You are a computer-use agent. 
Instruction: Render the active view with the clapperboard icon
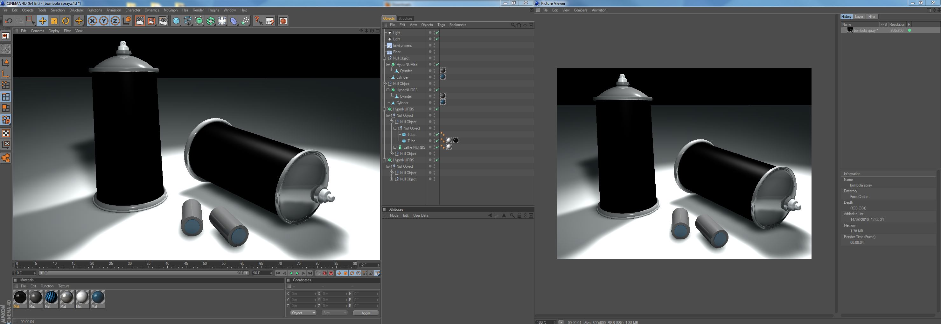tap(140, 21)
